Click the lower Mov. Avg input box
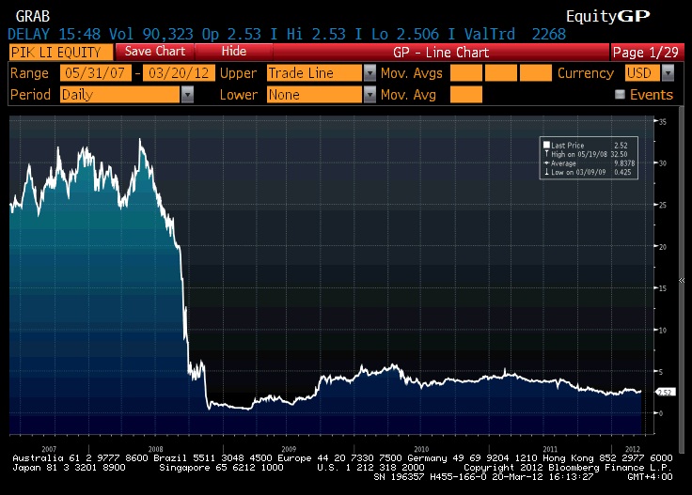The width and height of the screenshot is (692, 495). [x=466, y=94]
